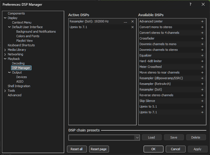Image resolution: width=210 pixels, height=155 pixels.
Task: Expand the Media Library node
Action: 5,50
